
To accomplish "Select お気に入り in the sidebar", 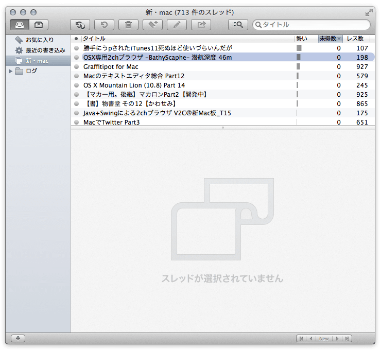I will [39, 40].
